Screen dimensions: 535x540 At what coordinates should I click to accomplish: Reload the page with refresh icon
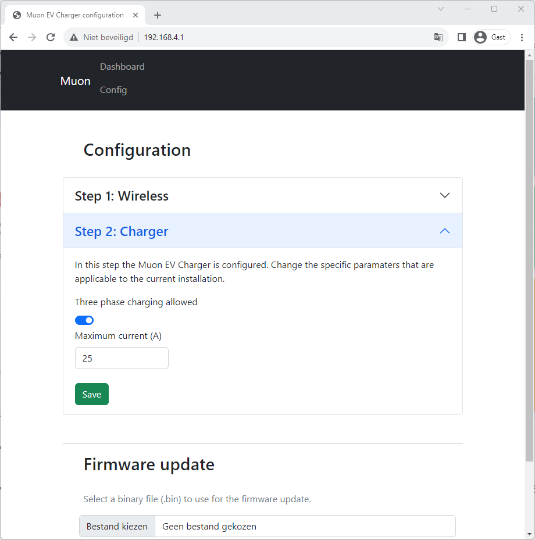[51, 37]
